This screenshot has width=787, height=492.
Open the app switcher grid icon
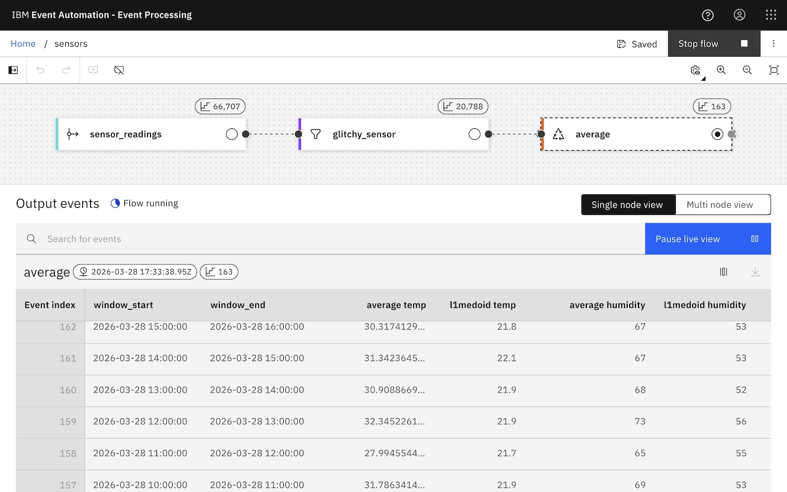click(771, 15)
